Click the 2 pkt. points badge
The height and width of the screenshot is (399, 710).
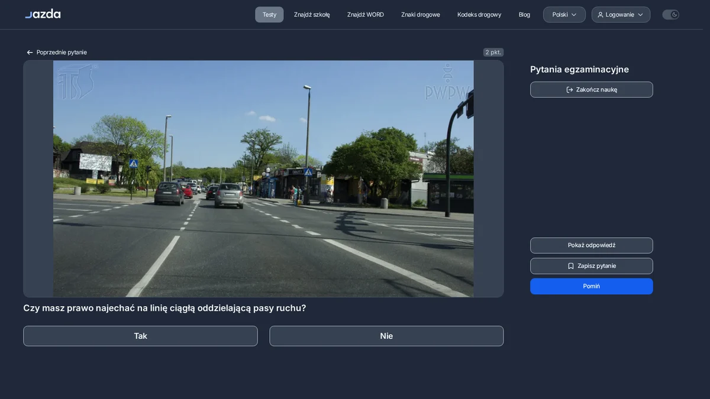pos(493,53)
